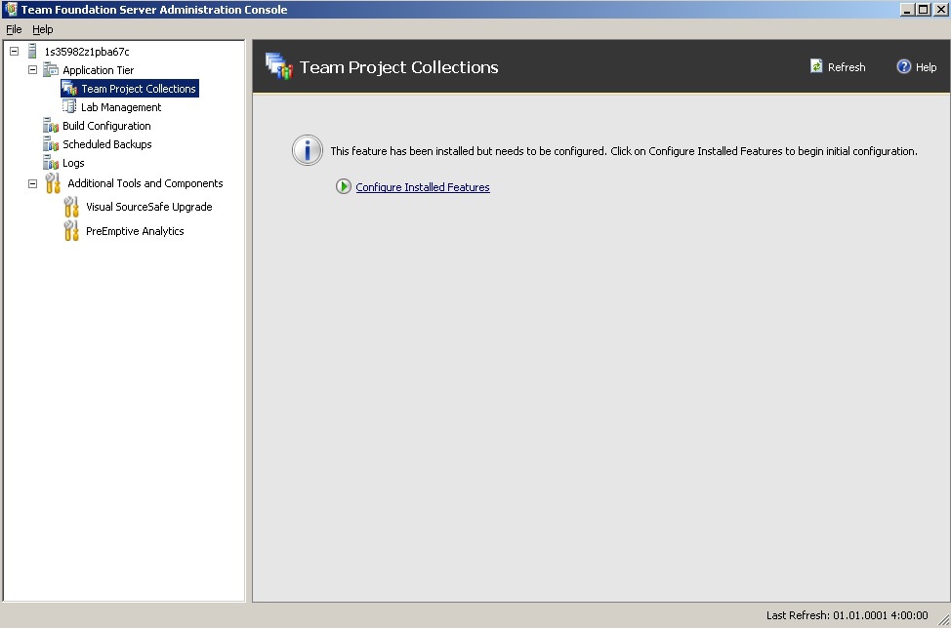Select PreEmptive Analytics label
This screenshot has height=628, width=951.
click(x=135, y=231)
